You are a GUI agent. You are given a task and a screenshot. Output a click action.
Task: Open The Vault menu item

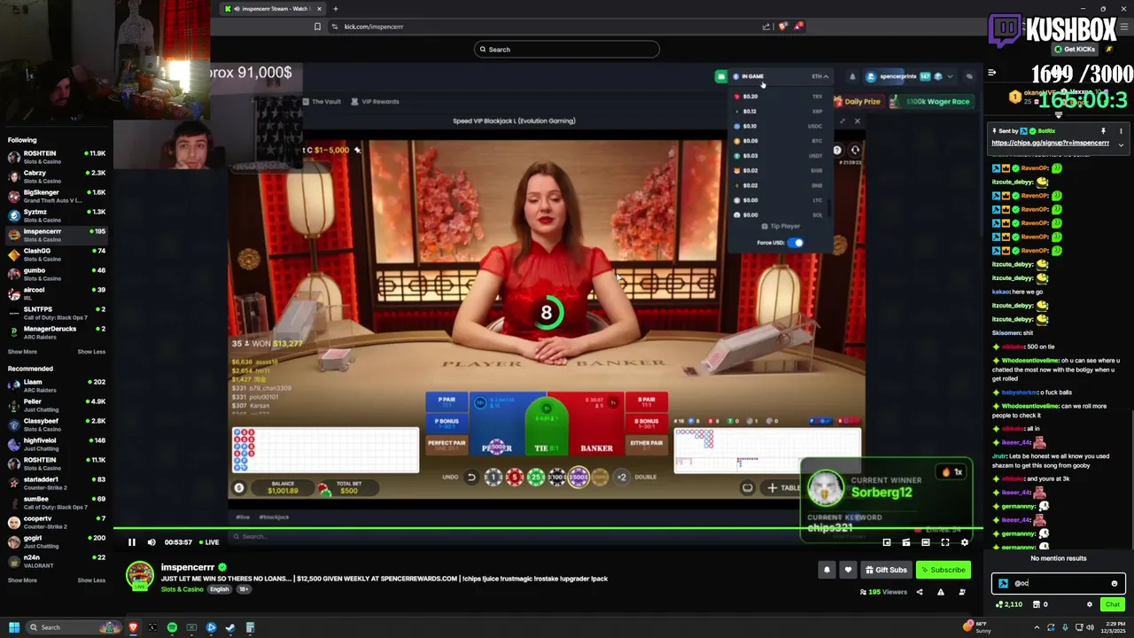(321, 101)
